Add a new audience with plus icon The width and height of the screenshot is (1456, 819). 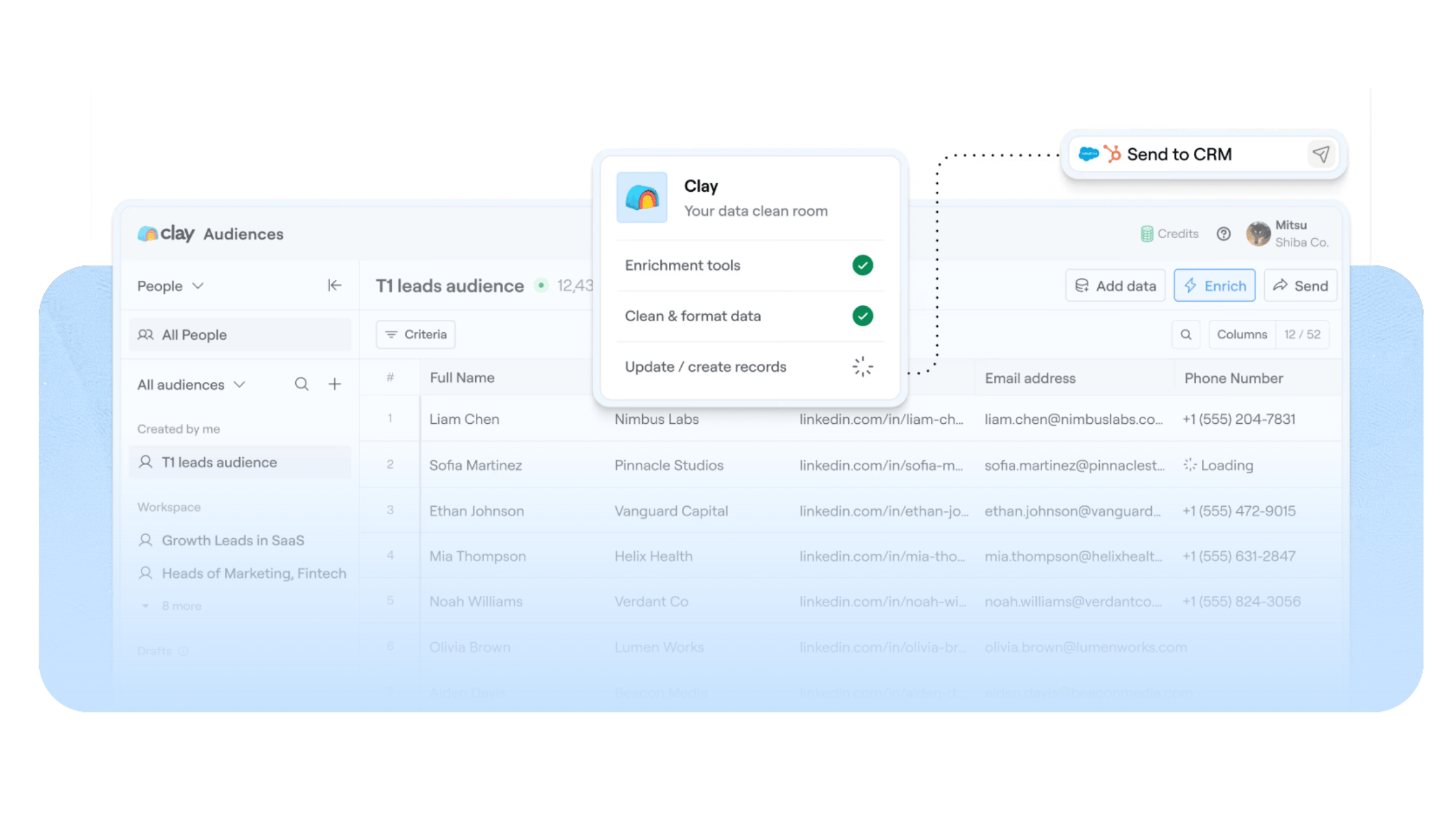(335, 384)
